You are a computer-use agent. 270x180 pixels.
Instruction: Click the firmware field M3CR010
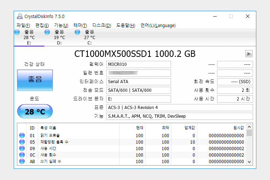point(139,64)
